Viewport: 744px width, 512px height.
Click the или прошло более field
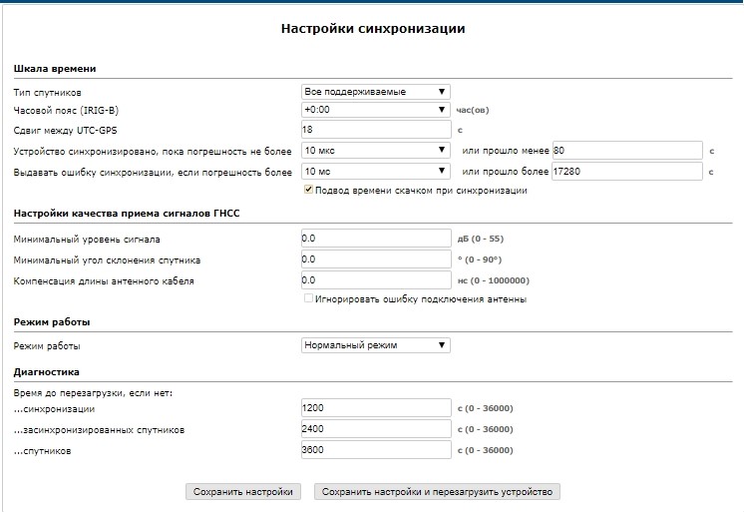pos(627,172)
